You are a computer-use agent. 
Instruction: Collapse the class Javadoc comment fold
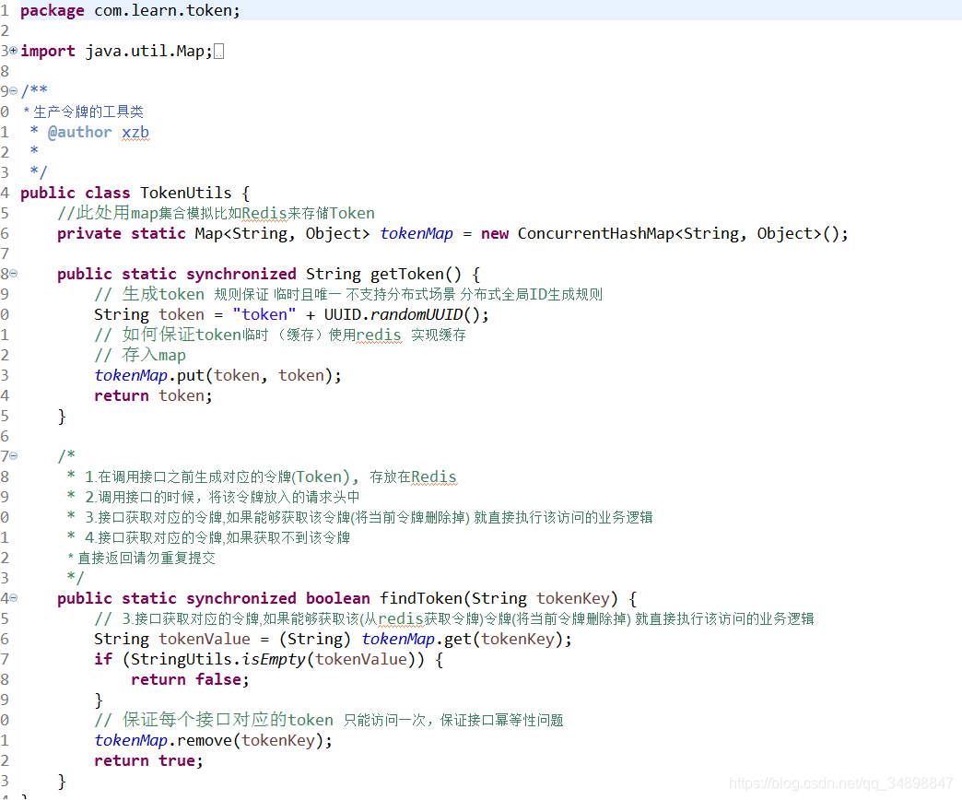coord(13,91)
